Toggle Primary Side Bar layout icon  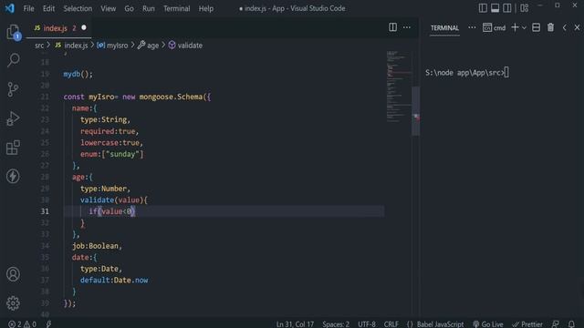point(483,8)
